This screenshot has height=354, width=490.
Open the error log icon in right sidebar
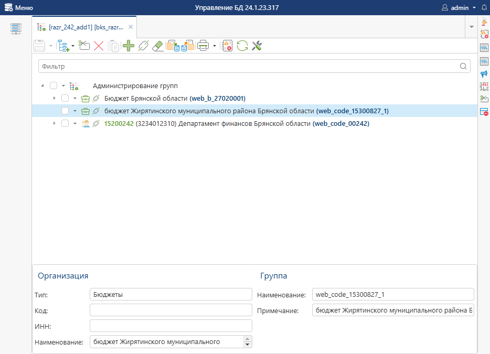tap(484, 34)
